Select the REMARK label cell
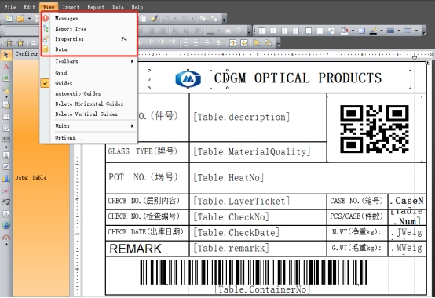 (147, 249)
